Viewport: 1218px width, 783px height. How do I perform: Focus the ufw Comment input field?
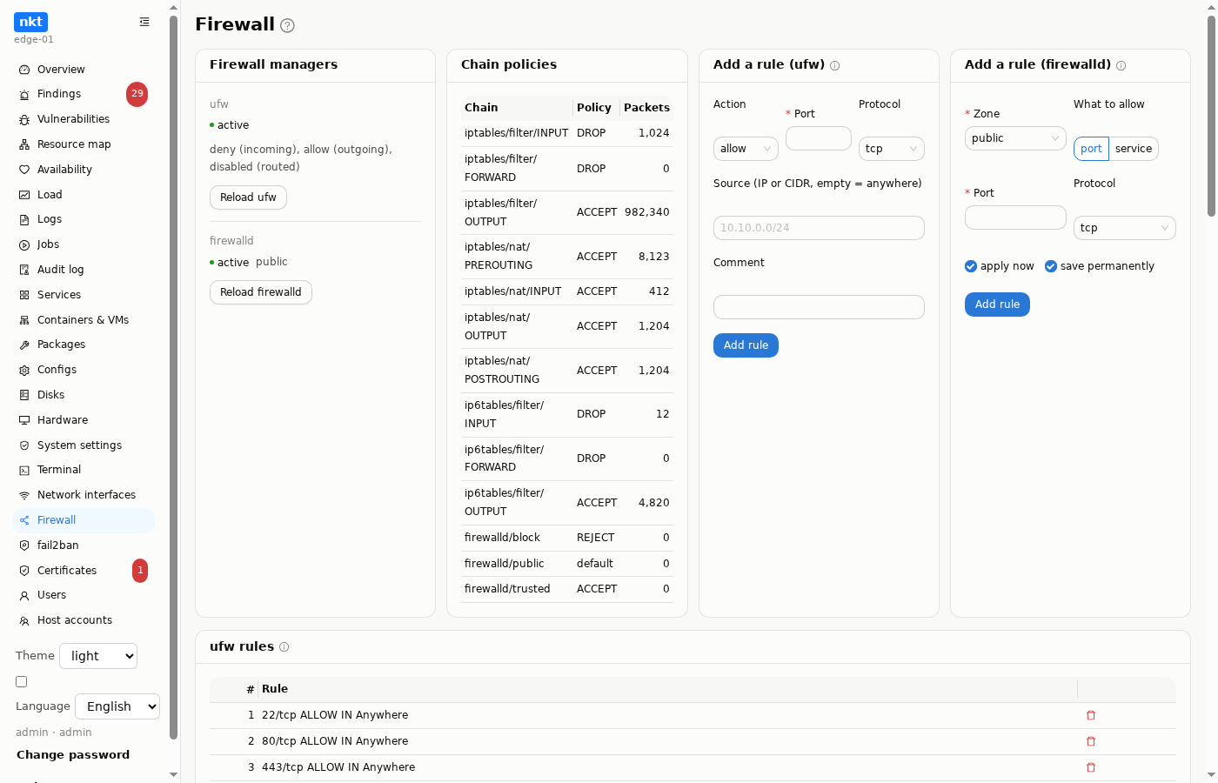pyautogui.click(x=819, y=307)
